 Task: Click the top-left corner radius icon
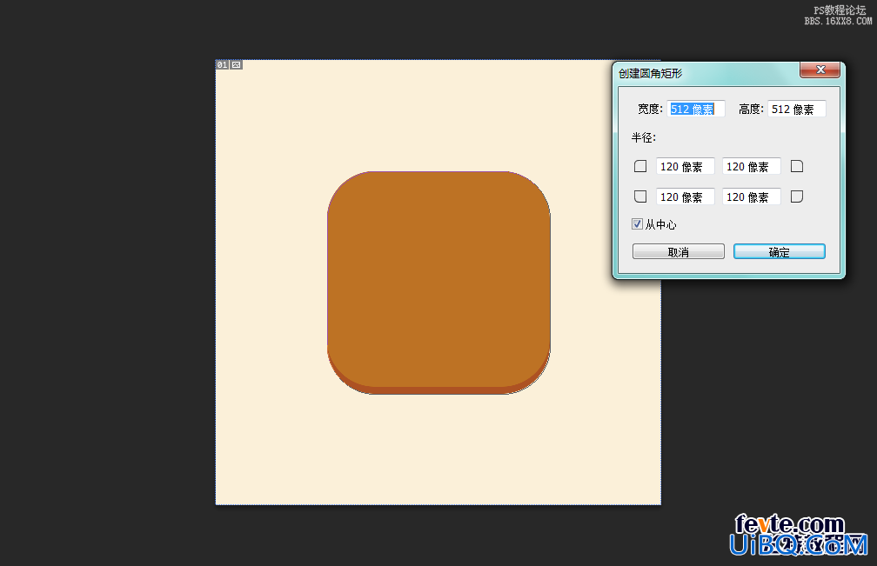click(x=640, y=167)
